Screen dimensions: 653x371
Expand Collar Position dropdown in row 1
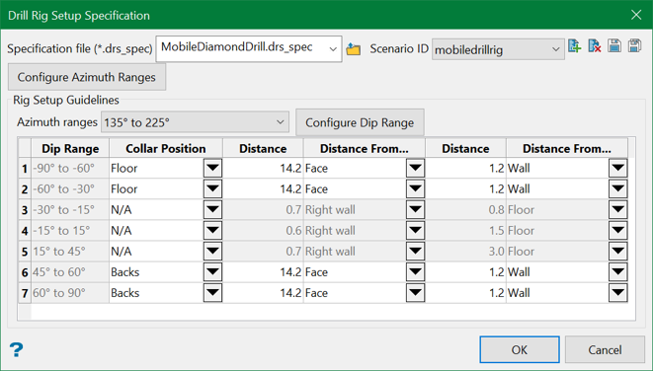(212, 168)
